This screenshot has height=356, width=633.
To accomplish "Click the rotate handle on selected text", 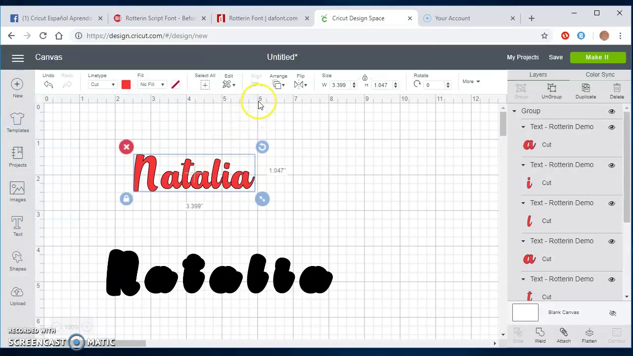I will (x=262, y=147).
